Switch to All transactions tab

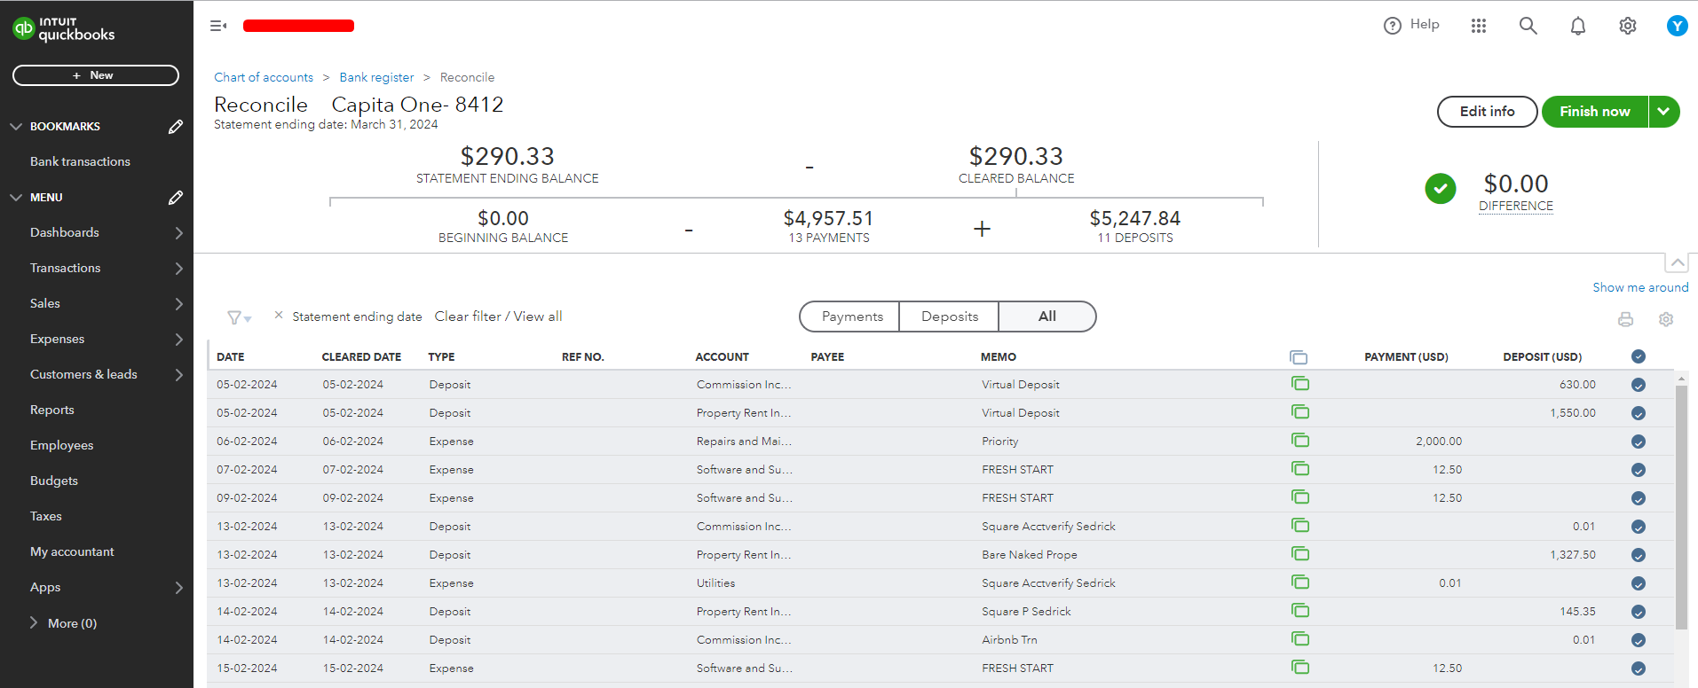point(1047,317)
